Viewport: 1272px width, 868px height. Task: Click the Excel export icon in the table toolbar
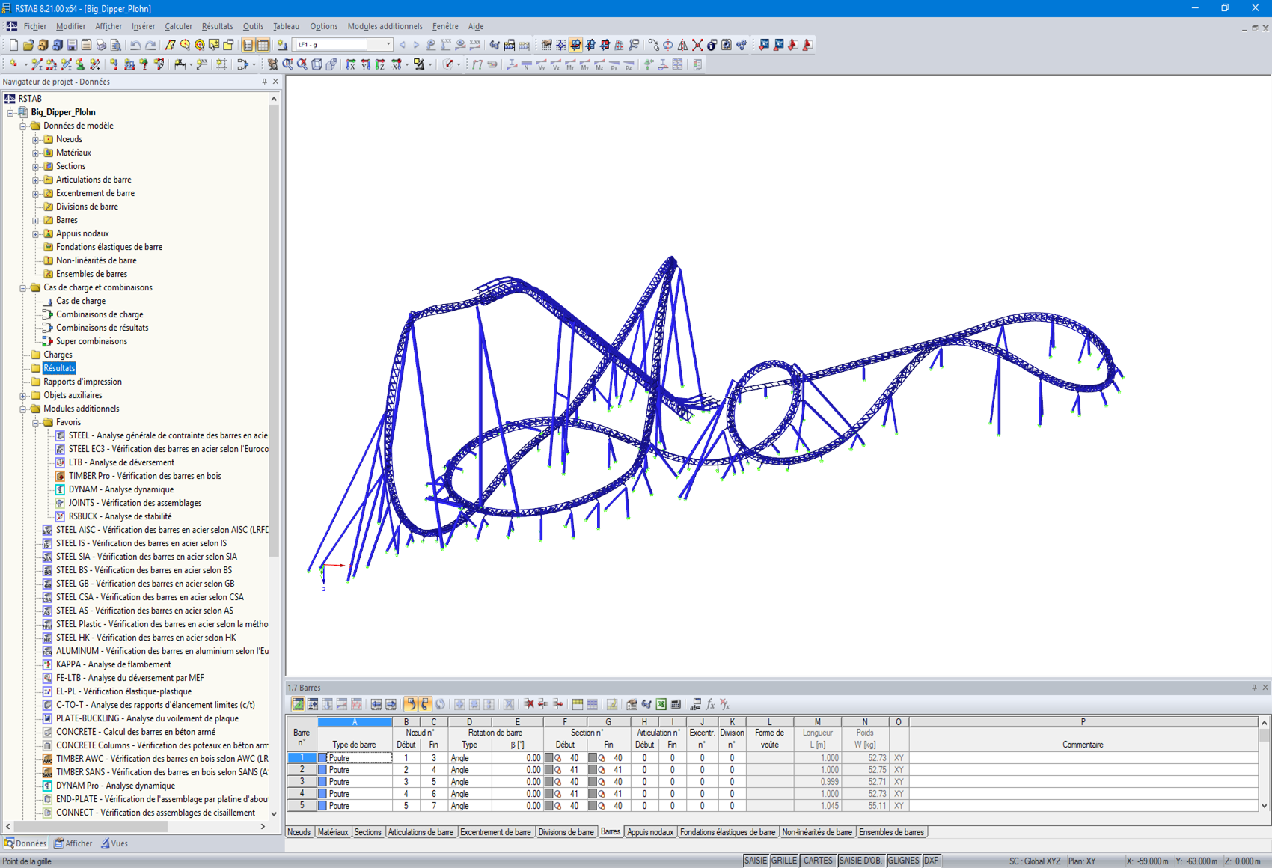[x=661, y=704]
